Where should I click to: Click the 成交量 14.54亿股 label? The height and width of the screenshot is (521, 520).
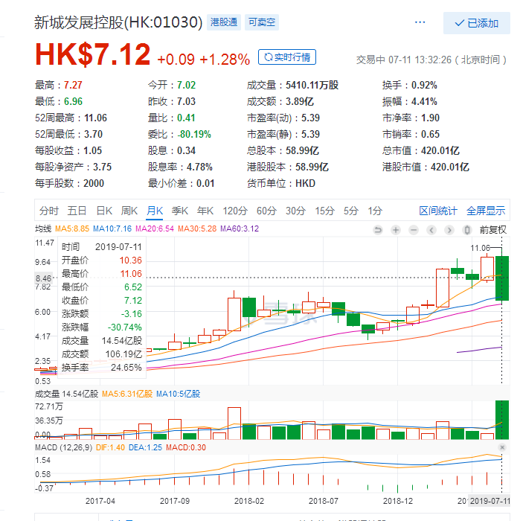coord(66,394)
